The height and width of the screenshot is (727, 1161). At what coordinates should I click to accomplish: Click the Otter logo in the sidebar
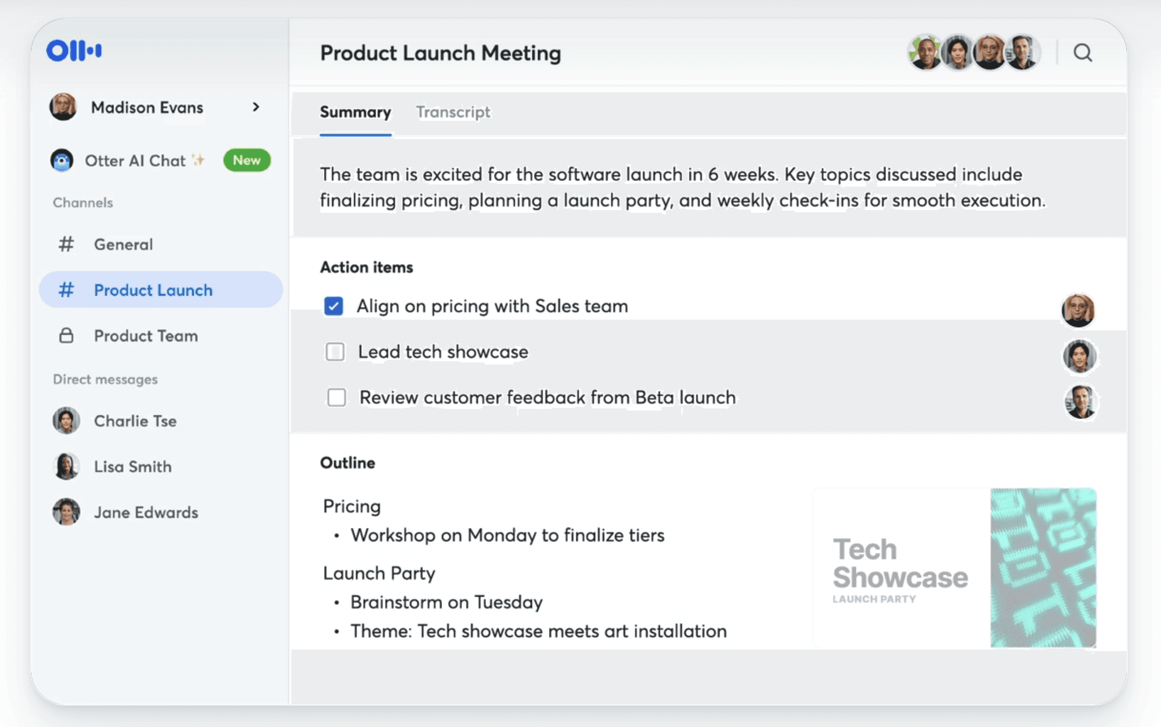tap(74, 51)
